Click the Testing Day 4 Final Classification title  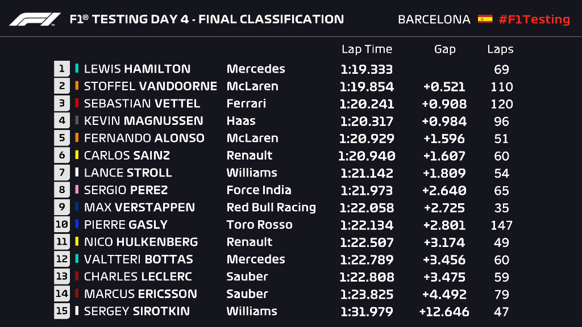pyautogui.click(x=206, y=19)
